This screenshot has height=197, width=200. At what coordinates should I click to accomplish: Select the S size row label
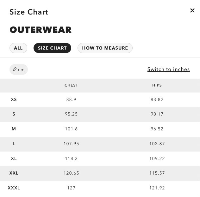pyautogui.click(x=14, y=114)
